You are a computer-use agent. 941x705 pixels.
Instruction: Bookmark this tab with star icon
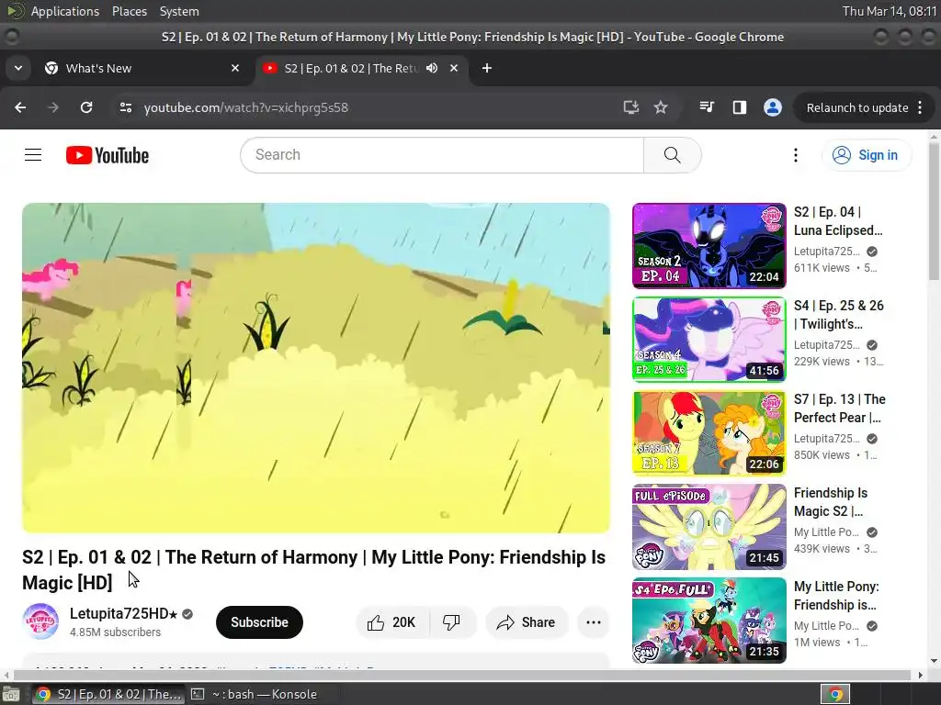661,108
